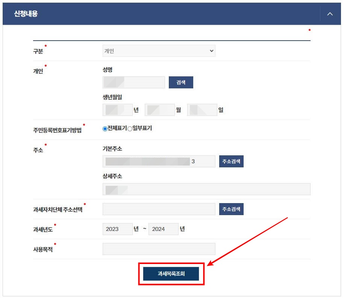Open the 구분 dropdown showing 개인

pos(159,51)
